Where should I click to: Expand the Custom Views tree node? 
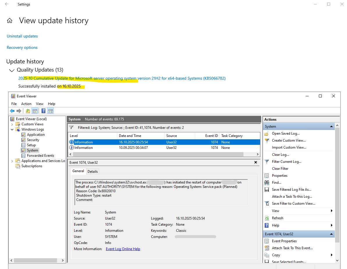(x=12, y=124)
